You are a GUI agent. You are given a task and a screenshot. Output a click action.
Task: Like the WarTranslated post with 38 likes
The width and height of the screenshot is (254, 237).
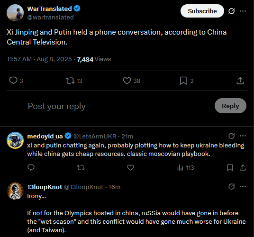[127, 81]
